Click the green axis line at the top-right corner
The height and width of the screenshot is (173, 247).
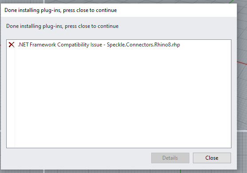tap(231, 2)
